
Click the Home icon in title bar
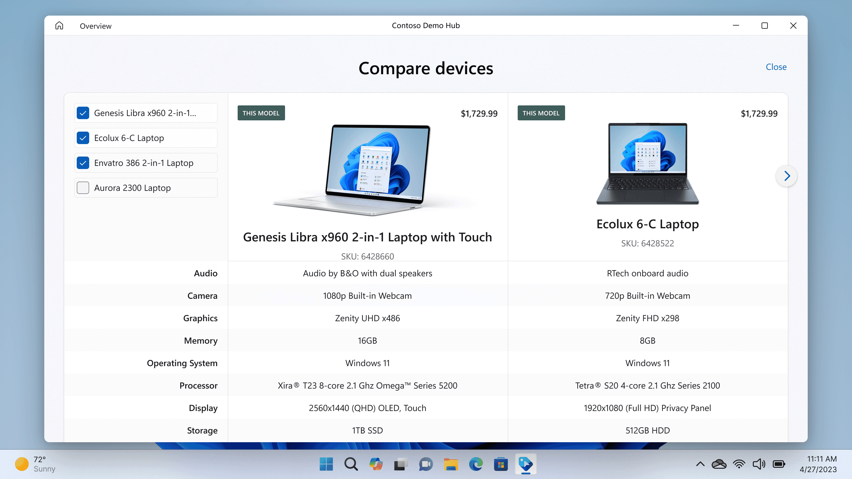pyautogui.click(x=59, y=26)
